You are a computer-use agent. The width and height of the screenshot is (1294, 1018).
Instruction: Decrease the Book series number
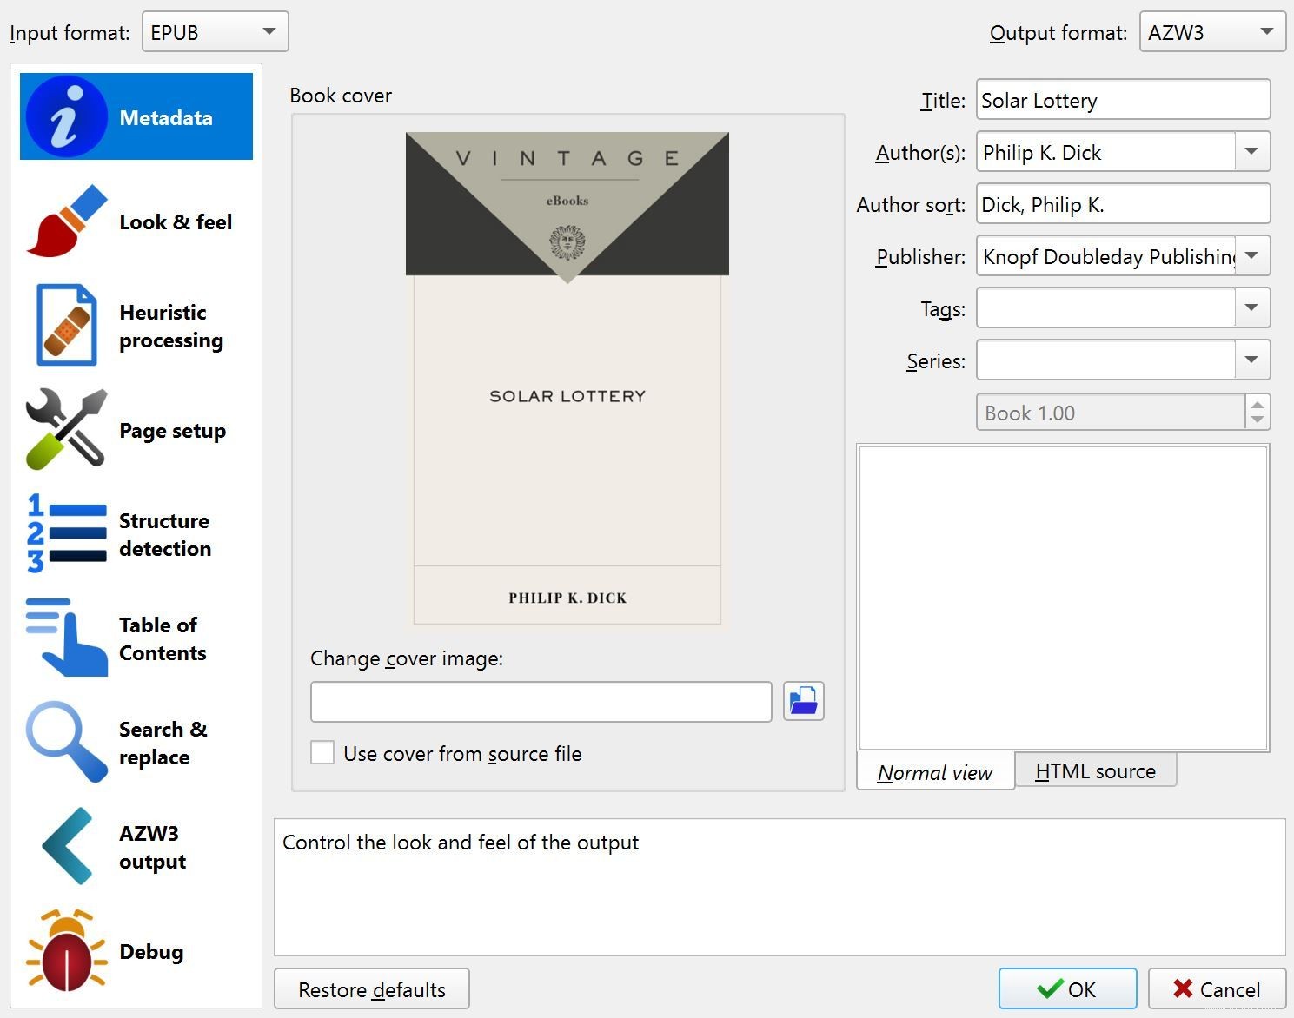[x=1258, y=420]
